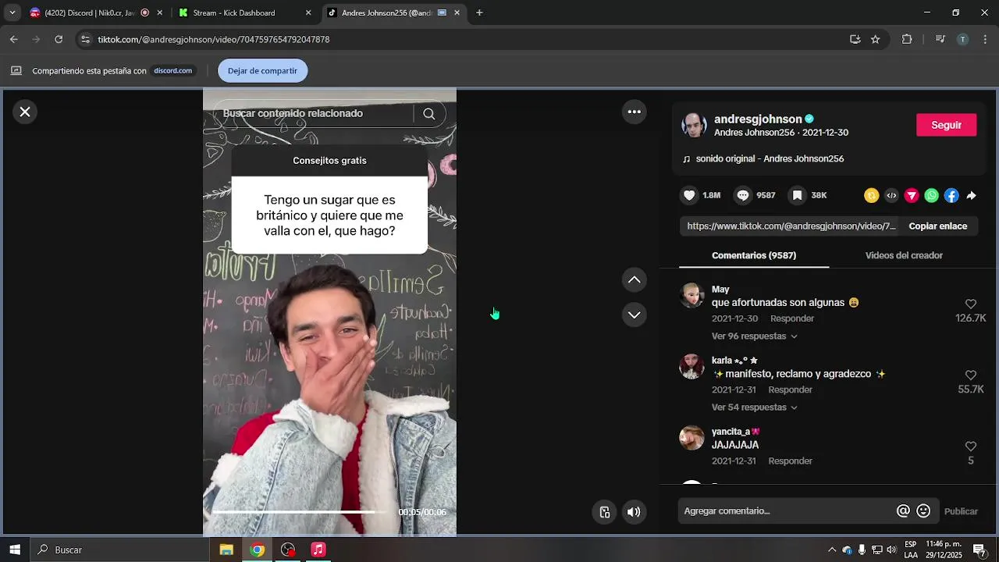View site information icon in address bar
The width and height of the screenshot is (999, 562).
86,39
